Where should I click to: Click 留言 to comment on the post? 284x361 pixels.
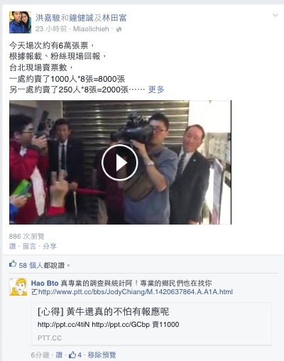(29, 247)
